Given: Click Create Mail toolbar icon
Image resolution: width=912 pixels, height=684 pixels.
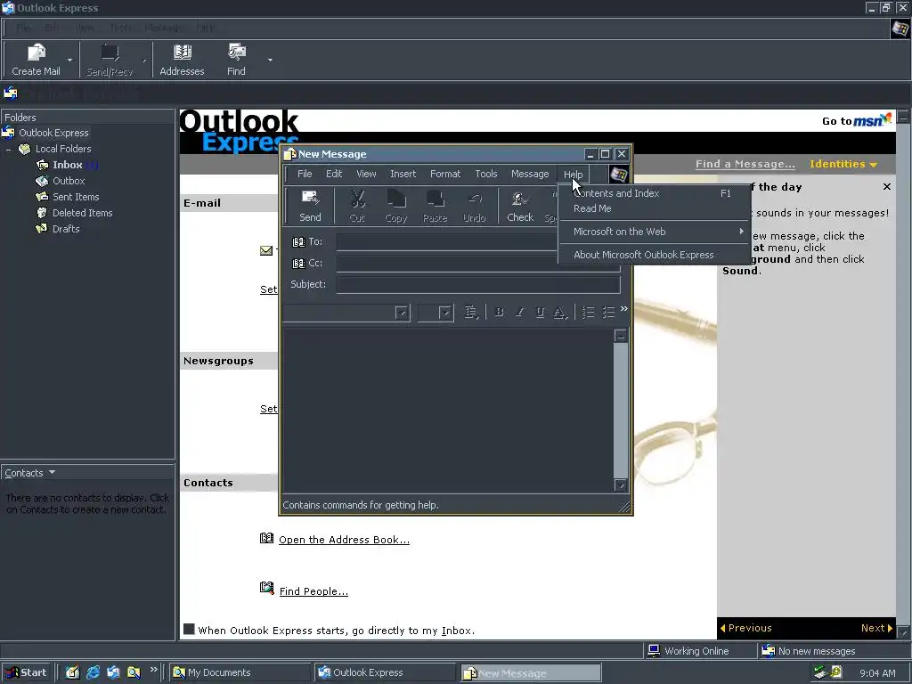Looking at the screenshot, I should (x=36, y=60).
